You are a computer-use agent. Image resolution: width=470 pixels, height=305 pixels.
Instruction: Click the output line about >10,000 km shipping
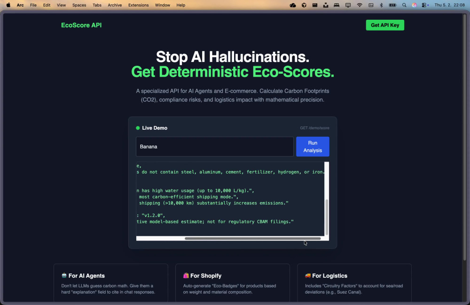pyautogui.click(x=213, y=203)
